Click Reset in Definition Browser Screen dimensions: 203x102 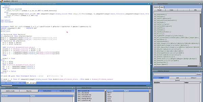199,74
